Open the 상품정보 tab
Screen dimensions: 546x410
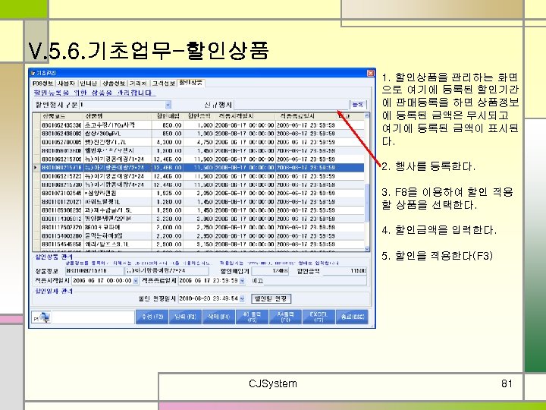pos(114,84)
